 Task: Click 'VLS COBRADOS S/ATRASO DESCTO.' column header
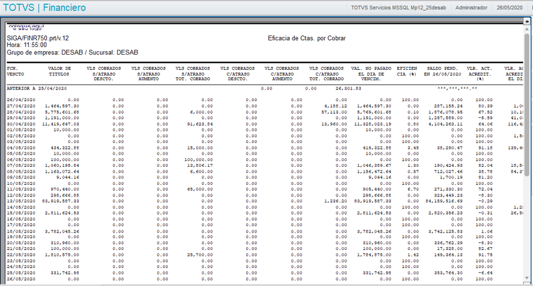pyautogui.click(x=104, y=74)
